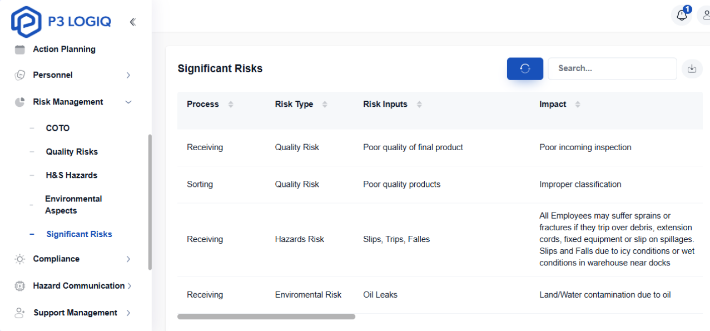Viewport: 710px width, 331px height.
Task: Click 'Poor incoming inspection' impact cell
Action: (585, 147)
